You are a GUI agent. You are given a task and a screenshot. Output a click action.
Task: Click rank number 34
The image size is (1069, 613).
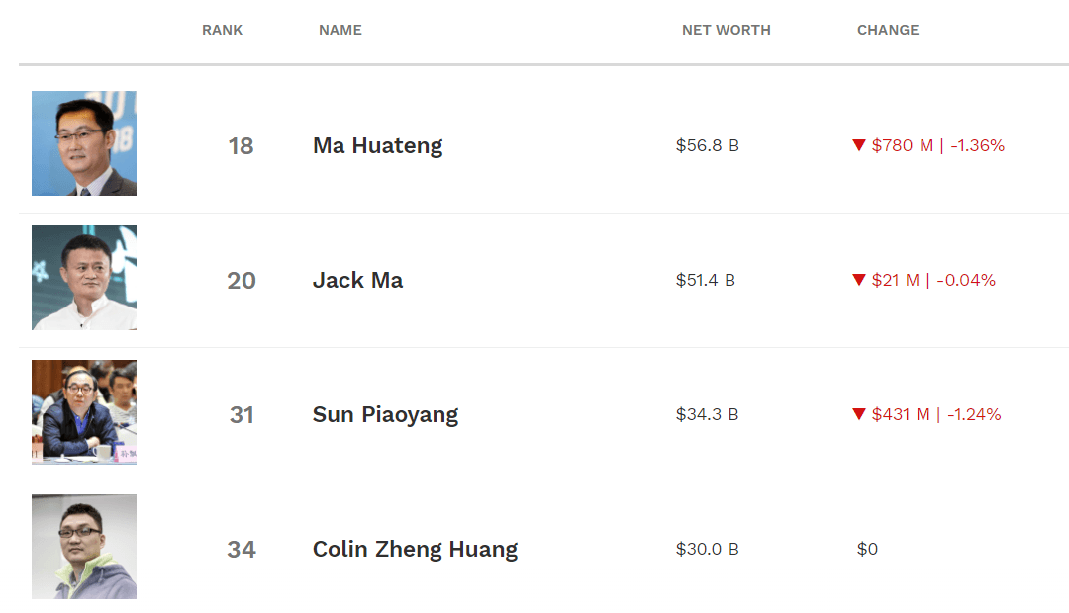pos(242,549)
